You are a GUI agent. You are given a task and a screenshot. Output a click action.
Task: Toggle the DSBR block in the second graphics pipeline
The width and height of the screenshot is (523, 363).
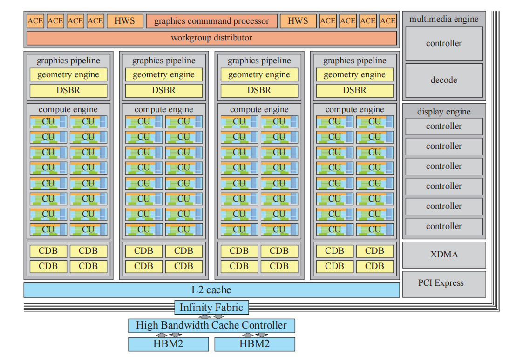point(163,90)
